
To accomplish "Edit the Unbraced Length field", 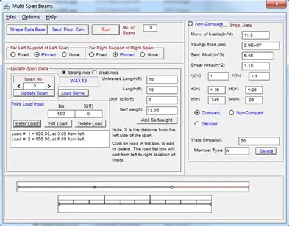I will (x=162, y=79).
